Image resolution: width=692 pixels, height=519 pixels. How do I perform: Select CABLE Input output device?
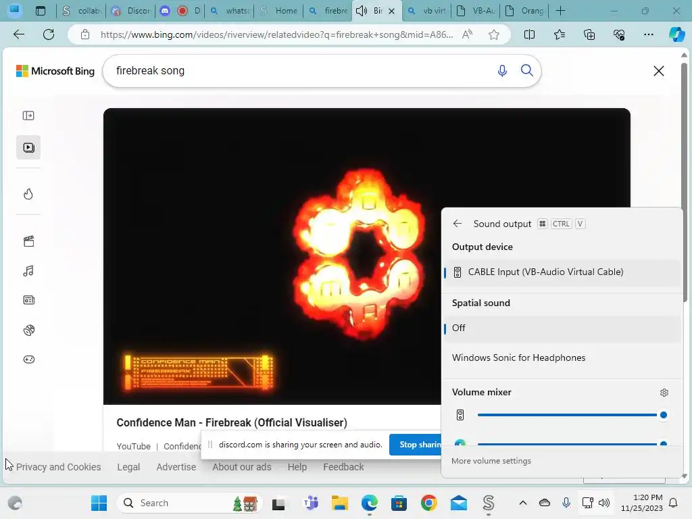pyautogui.click(x=562, y=272)
